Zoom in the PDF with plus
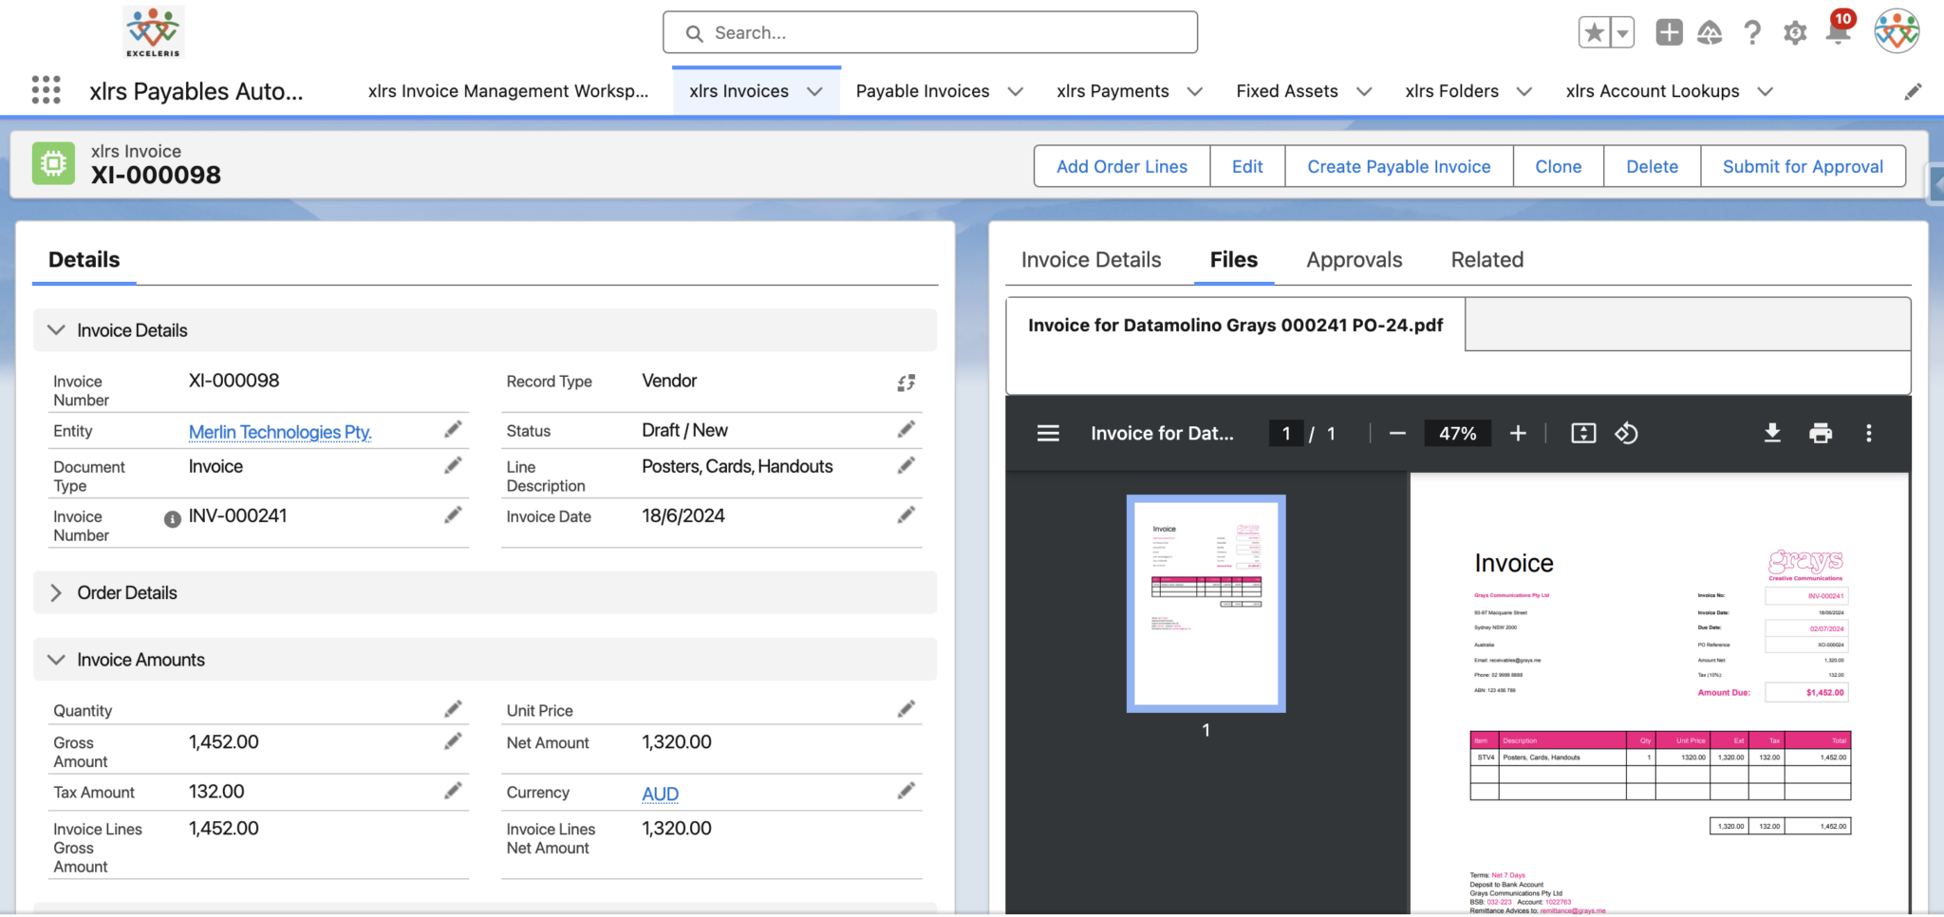This screenshot has height=917, width=1944. tap(1518, 433)
